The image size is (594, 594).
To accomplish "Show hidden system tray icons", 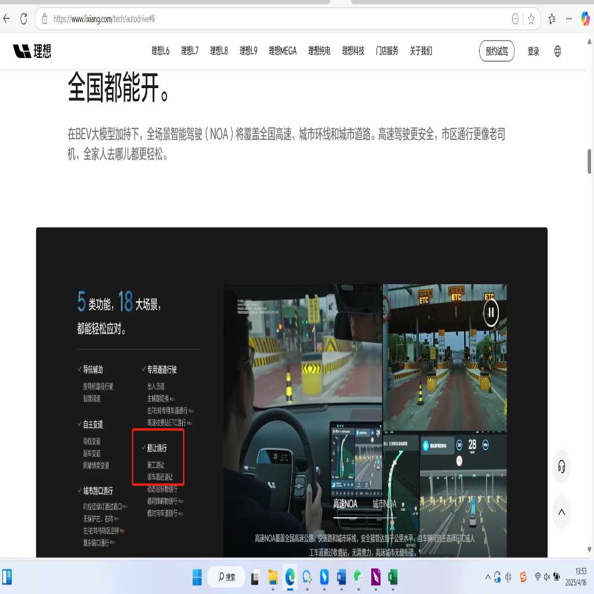I will [x=488, y=577].
